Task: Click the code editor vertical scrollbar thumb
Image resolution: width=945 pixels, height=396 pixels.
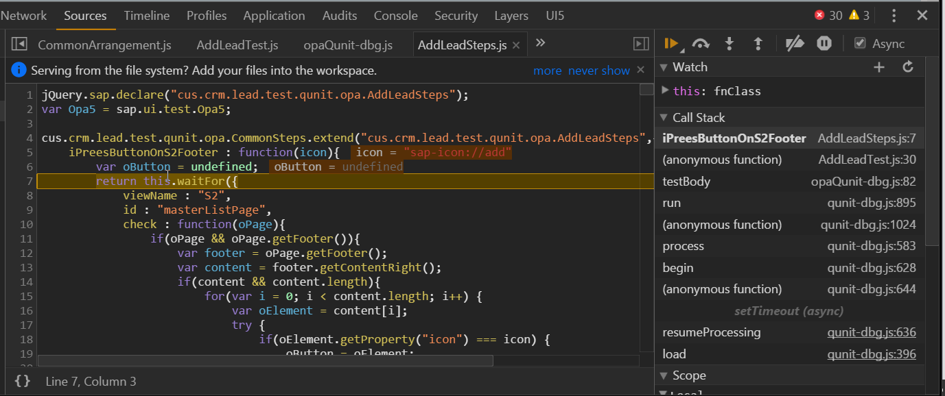Action: (646, 90)
